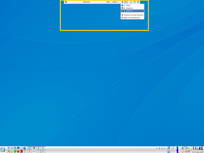Image resolution: width=204 pixels, height=153 pixels.
Task: Switch to first pager desktop cell
Action: (x=30, y=148)
